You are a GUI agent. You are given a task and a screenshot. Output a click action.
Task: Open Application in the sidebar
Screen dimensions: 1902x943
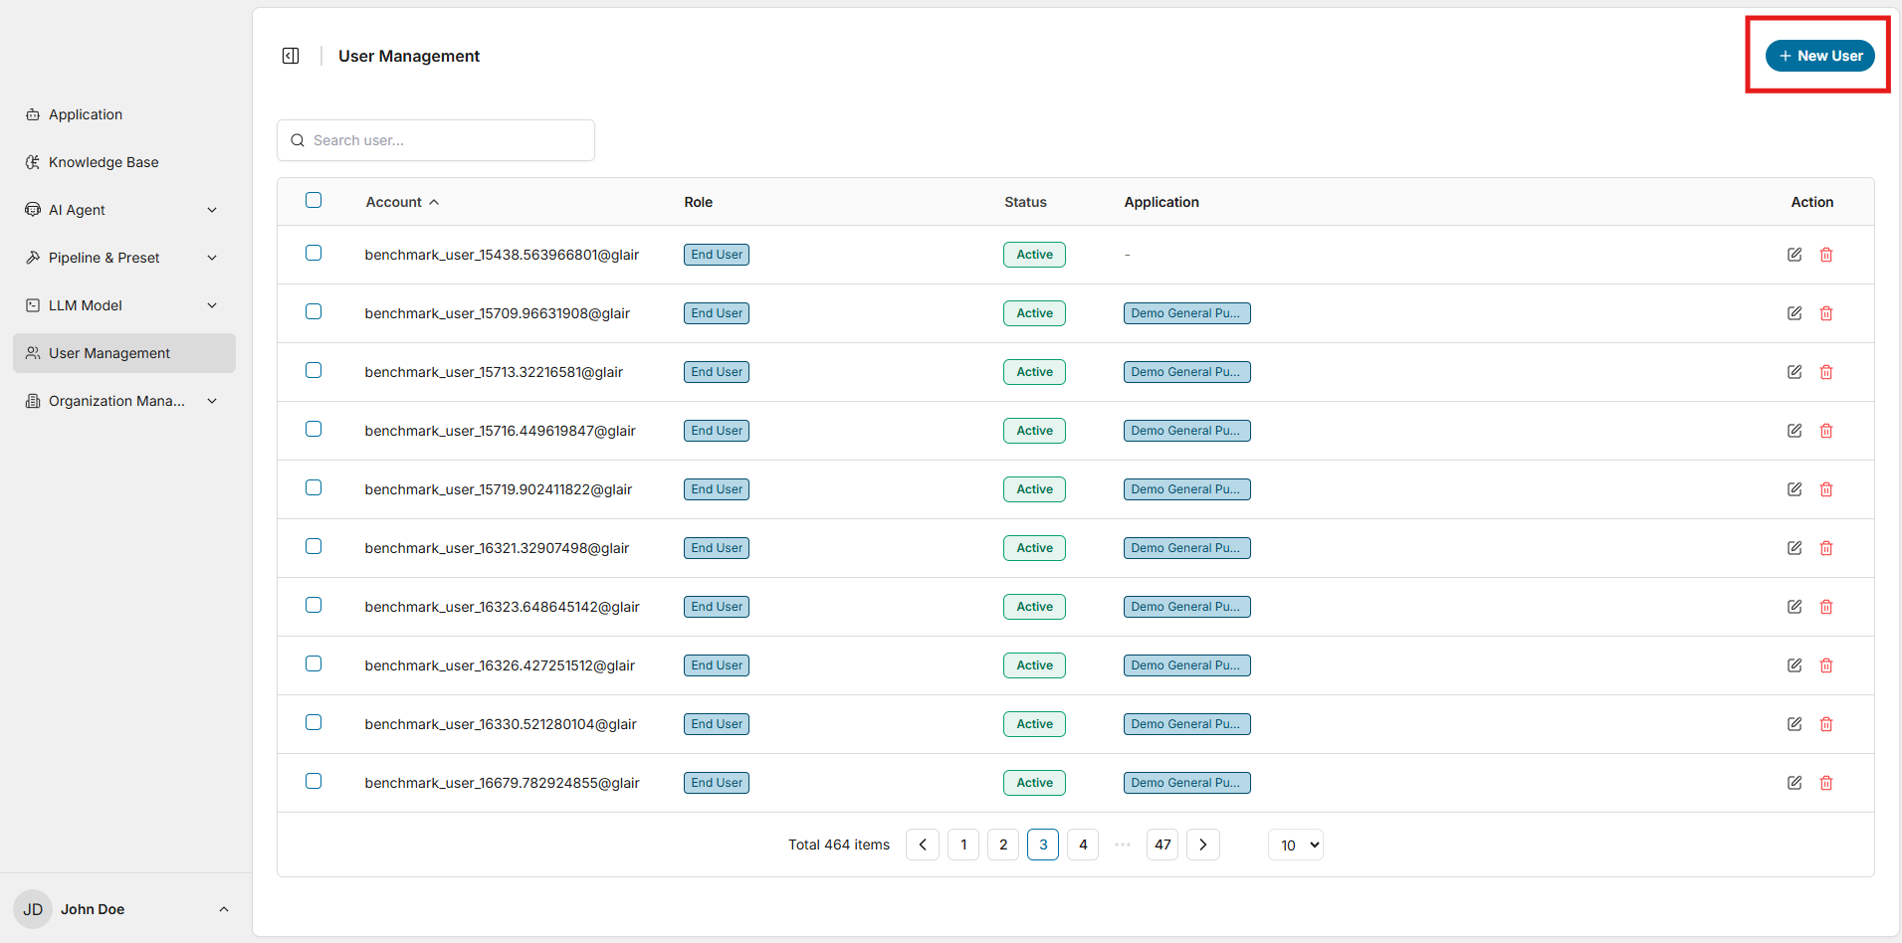86,114
